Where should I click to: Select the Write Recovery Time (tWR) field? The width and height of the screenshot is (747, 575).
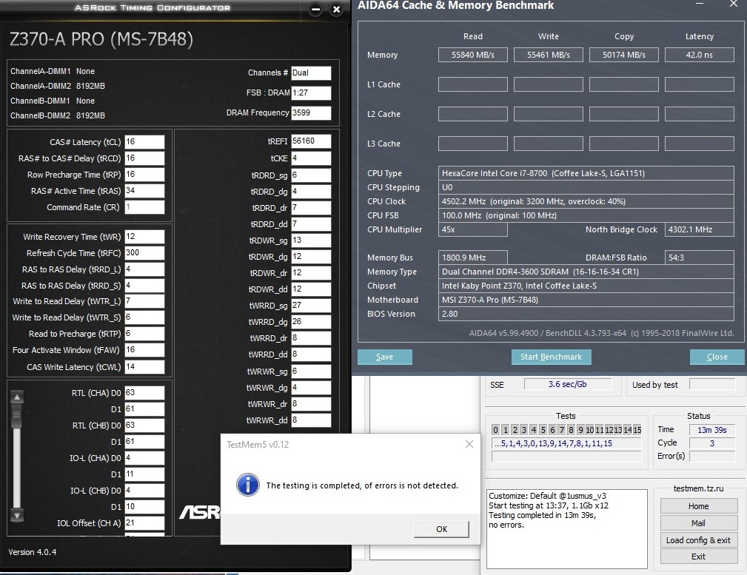click(144, 237)
